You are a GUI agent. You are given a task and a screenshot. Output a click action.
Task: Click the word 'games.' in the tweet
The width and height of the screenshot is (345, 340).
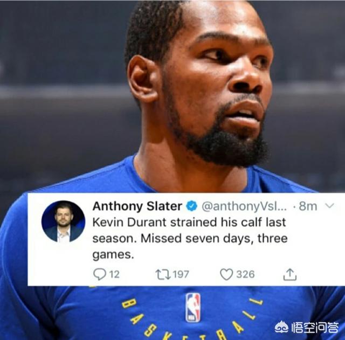click(113, 255)
